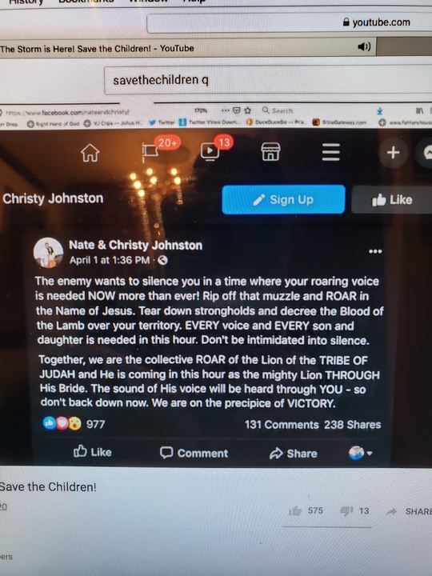Open the Facebook hamburger menu icon
The width and height of the screenshot is (432, 576).
(x=331, y=152)
